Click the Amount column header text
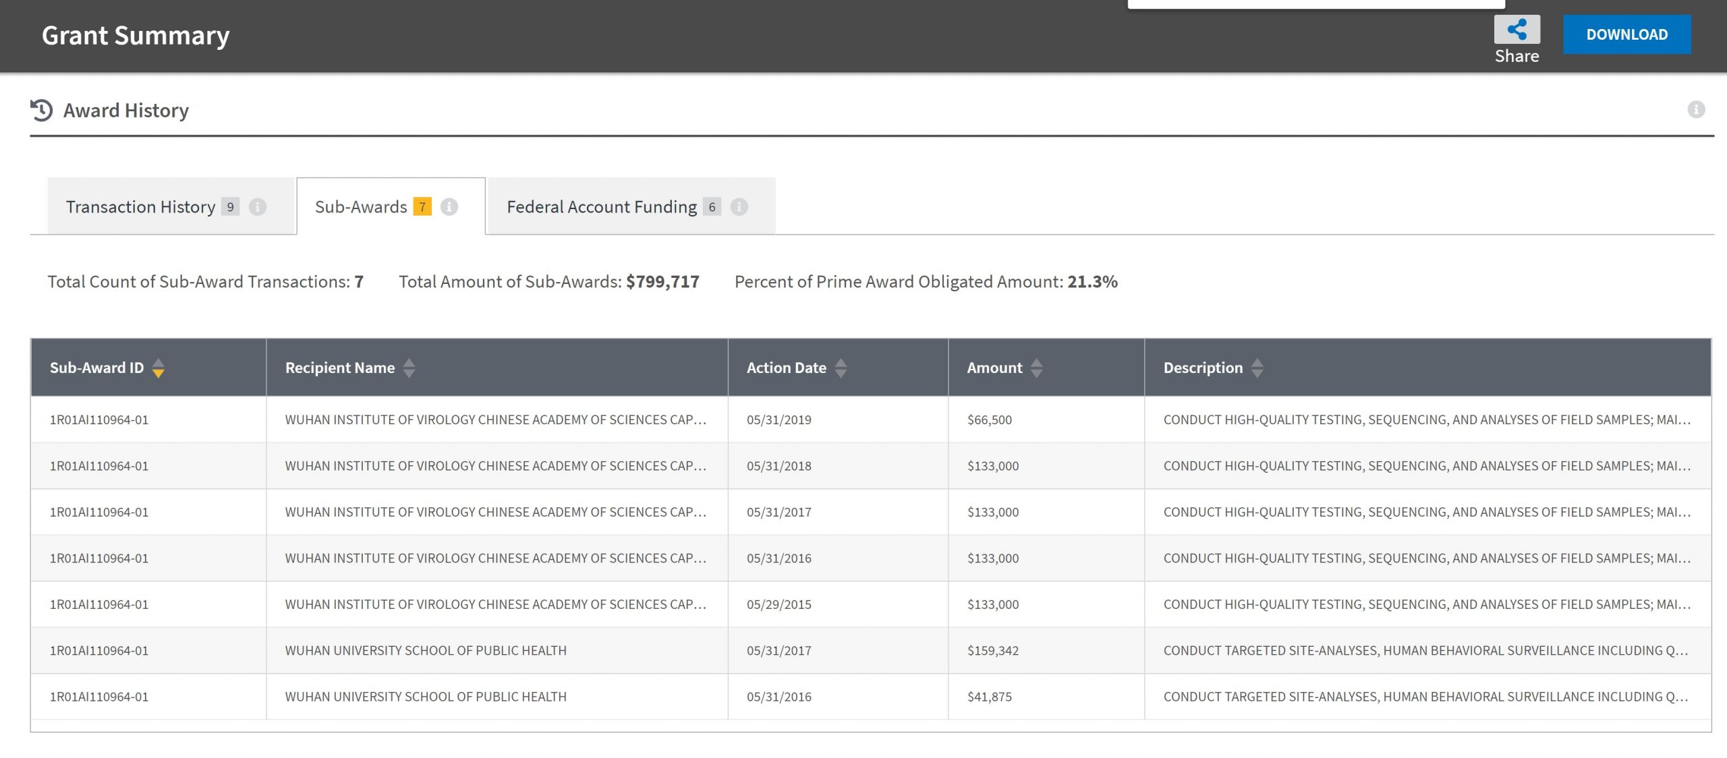The image size is (1727, 758). pos(994,368)
